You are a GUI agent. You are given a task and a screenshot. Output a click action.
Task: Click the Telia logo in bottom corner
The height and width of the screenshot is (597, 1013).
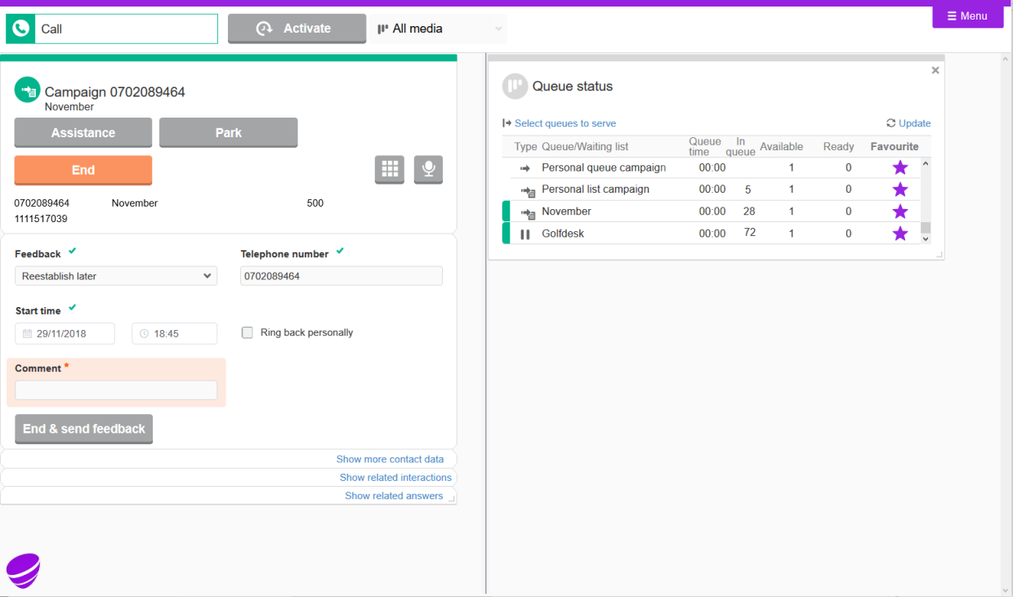24,570
